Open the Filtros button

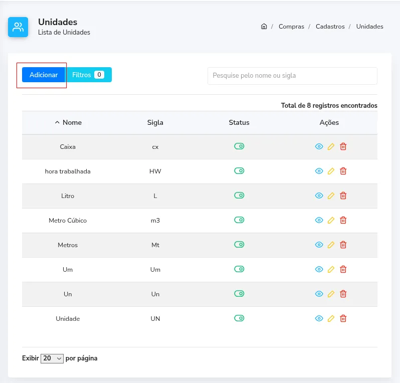click(x=88, y=75)
